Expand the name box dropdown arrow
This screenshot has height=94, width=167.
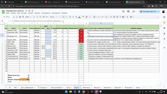pos(9,21)
